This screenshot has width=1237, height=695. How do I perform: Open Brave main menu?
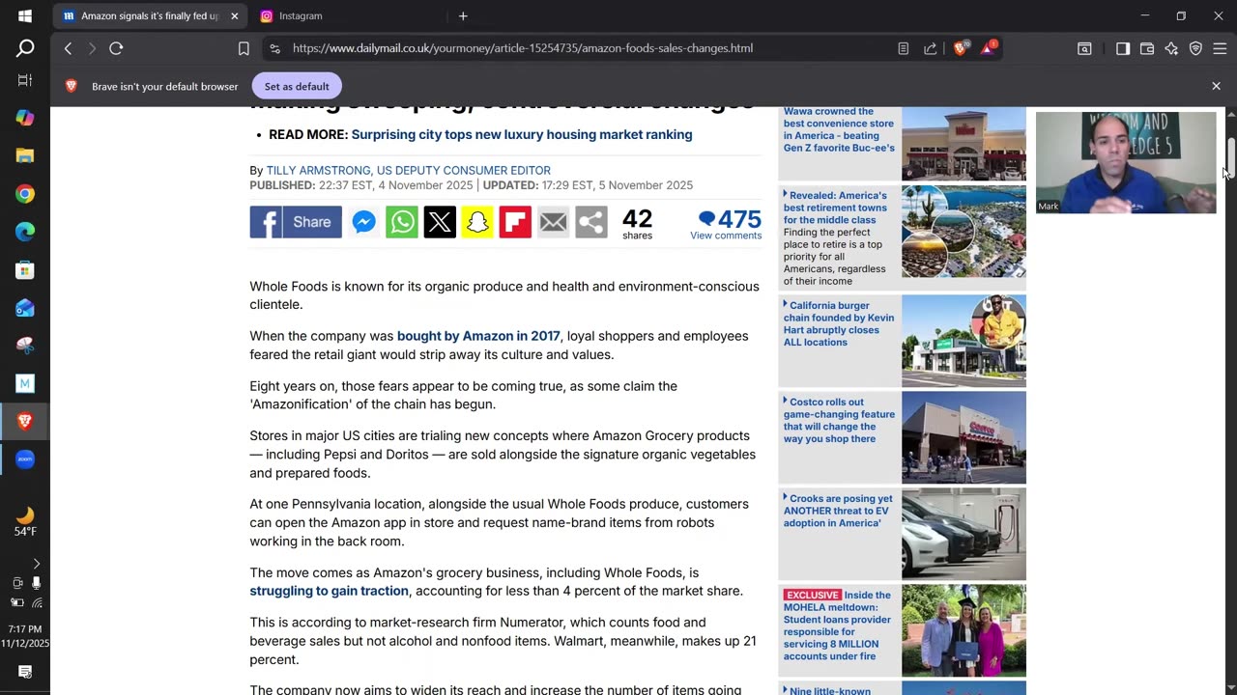click(1220, 48)
